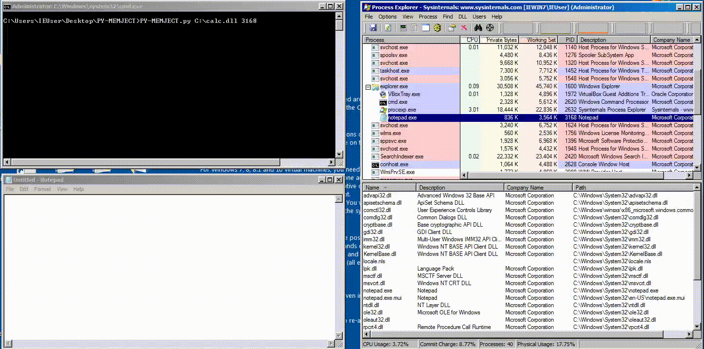Viewport: 704px width, 349px height.
Task: Click the scroll-down arrow of the DLL pane
Action: 697,327
